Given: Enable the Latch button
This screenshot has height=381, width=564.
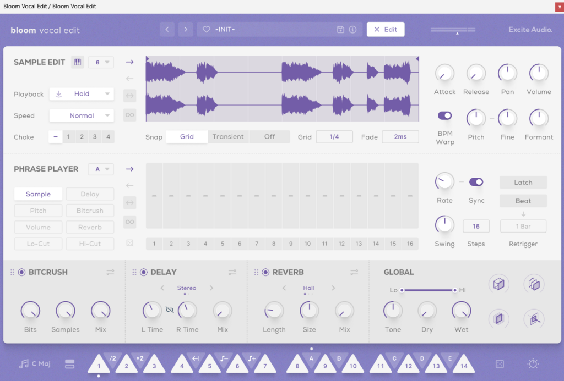Looking at the screenshot, I should click(523, 183).
